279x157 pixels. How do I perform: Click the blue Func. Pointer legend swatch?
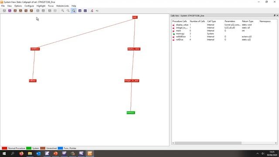(x=60, y=148)
